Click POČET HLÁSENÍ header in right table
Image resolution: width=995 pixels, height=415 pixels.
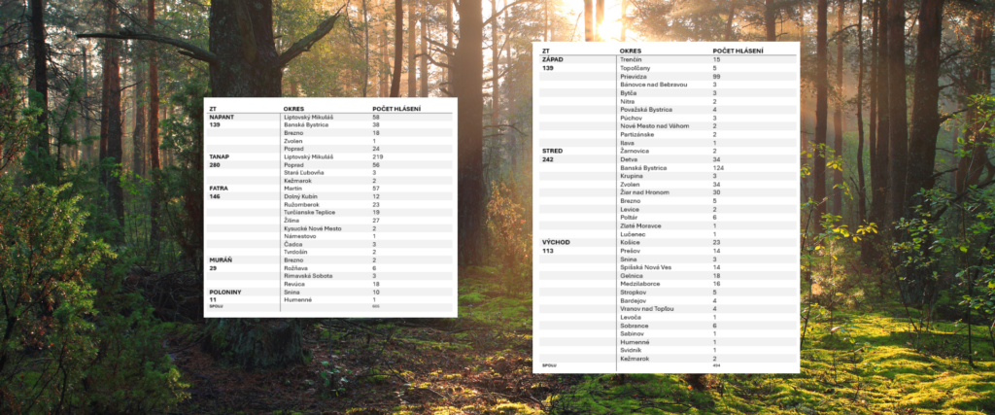738,51
